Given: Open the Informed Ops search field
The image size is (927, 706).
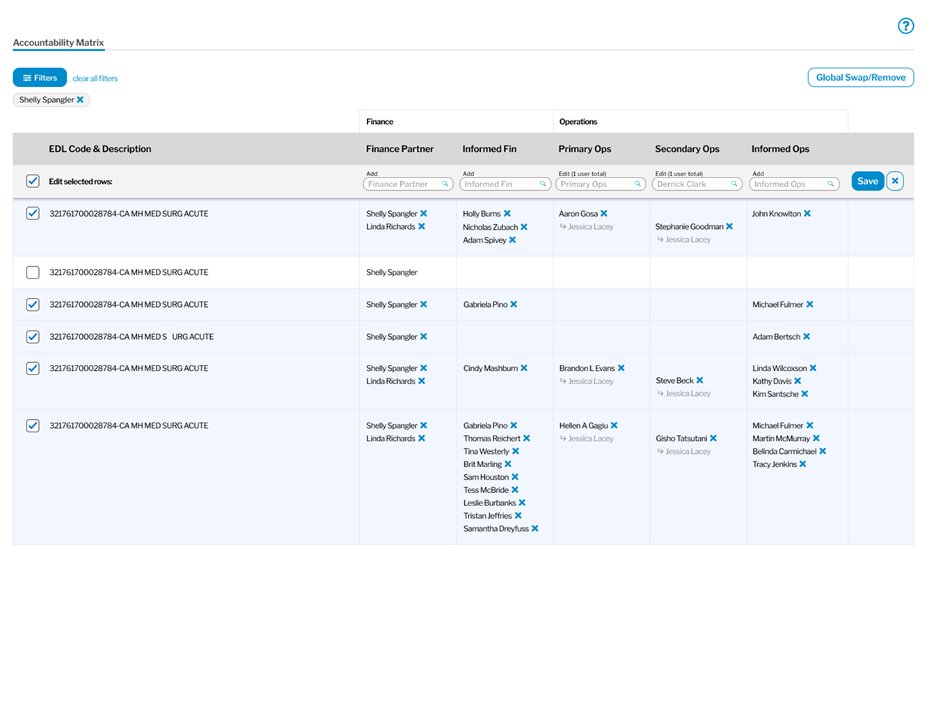Looking at the screenshot, I should pyautogui.click(x=793, y=184).
